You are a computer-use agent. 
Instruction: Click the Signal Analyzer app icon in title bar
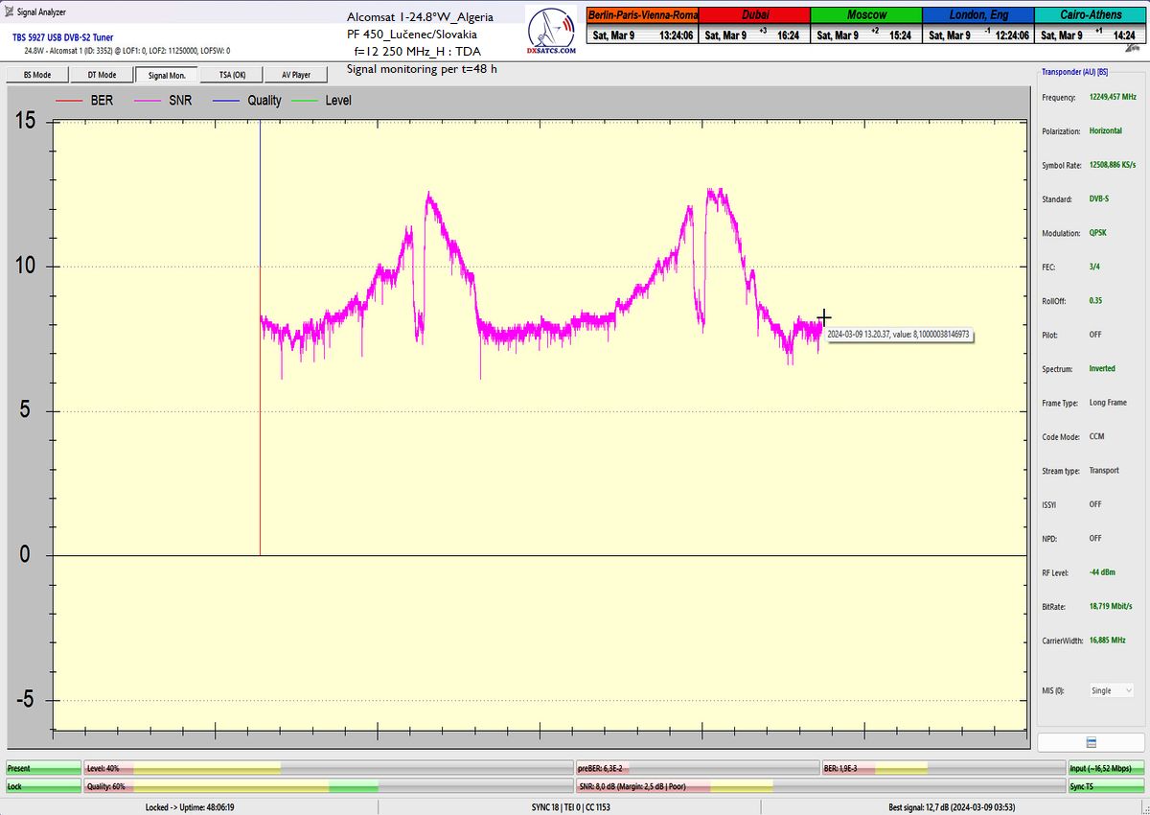tap(9, 12)
